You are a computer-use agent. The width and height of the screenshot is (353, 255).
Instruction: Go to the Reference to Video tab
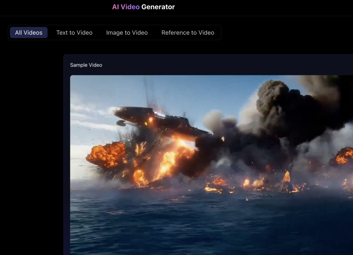click(188, 33)
